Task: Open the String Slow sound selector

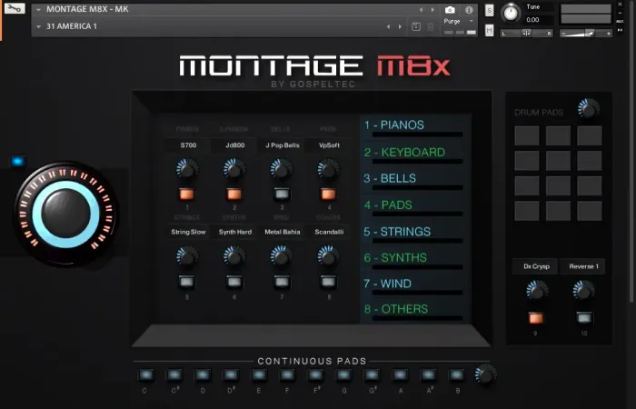Action: pos(187,232)
